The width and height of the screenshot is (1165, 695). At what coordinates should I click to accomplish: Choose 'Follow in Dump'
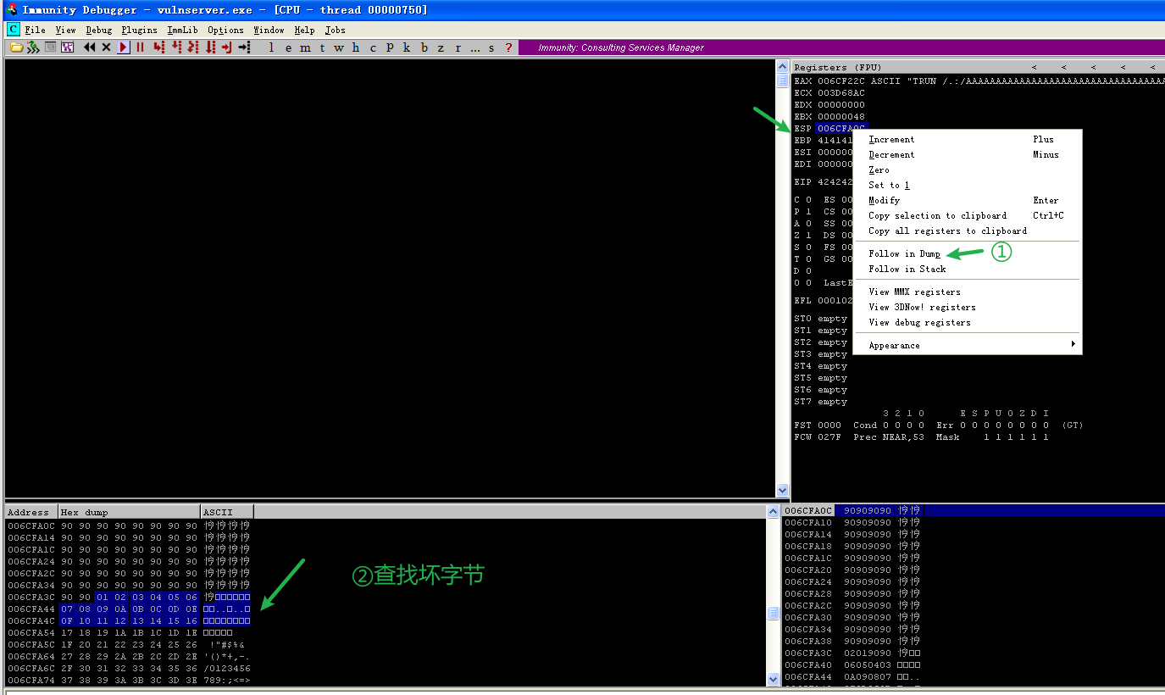click(967, 253)
